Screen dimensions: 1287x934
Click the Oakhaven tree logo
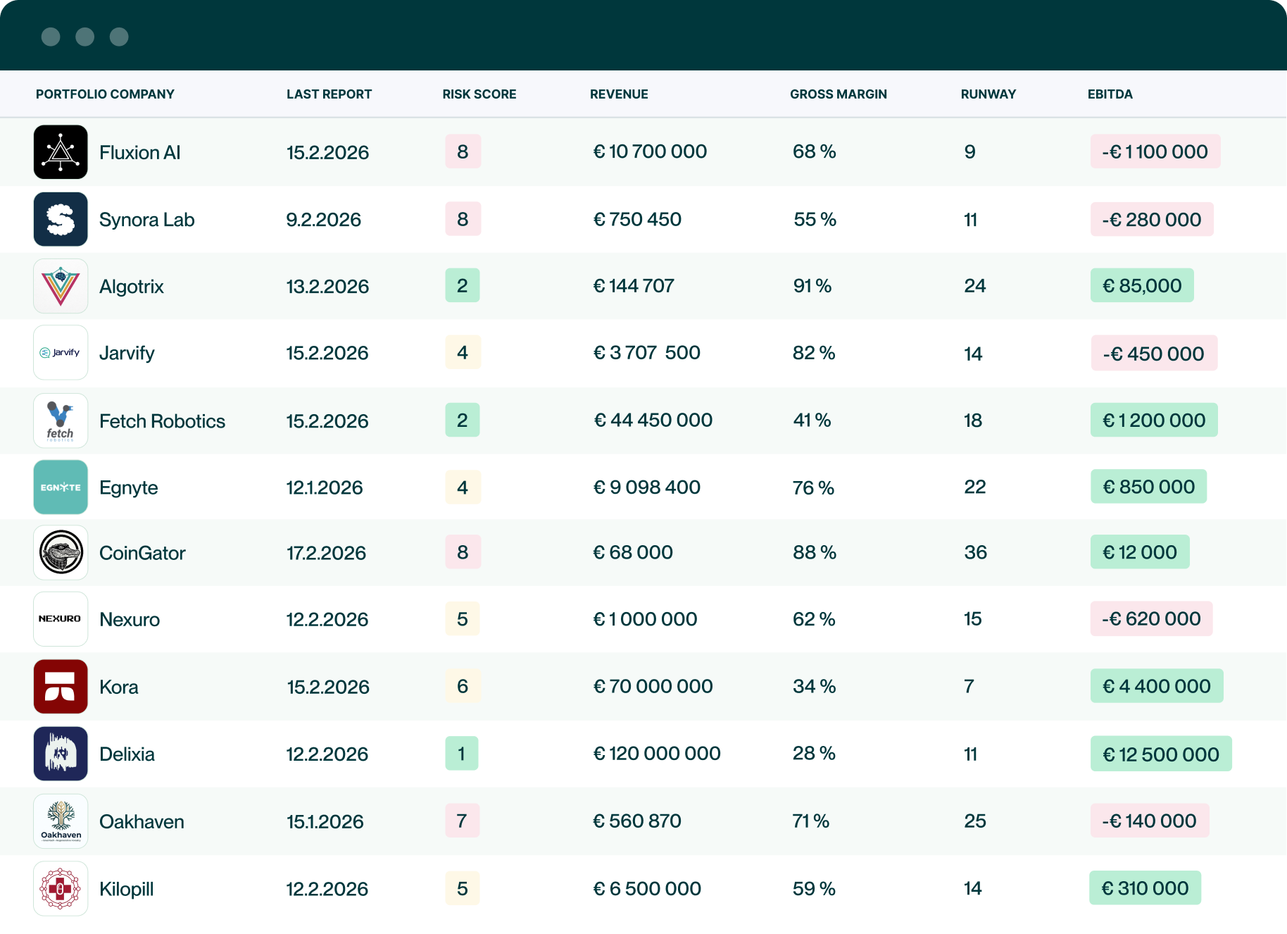click(61, 821)
